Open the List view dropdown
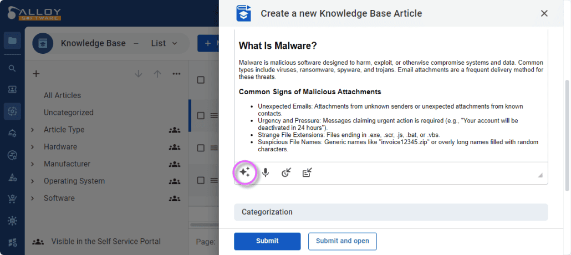The height and width of the screenshot is (255, 571). (165, 43)
